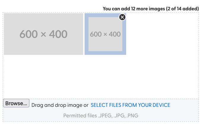
Task: Click the Browse... button
Action: [16, 104]
